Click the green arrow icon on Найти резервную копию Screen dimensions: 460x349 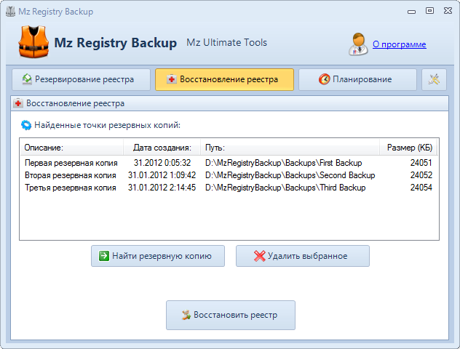coord(104,256)
